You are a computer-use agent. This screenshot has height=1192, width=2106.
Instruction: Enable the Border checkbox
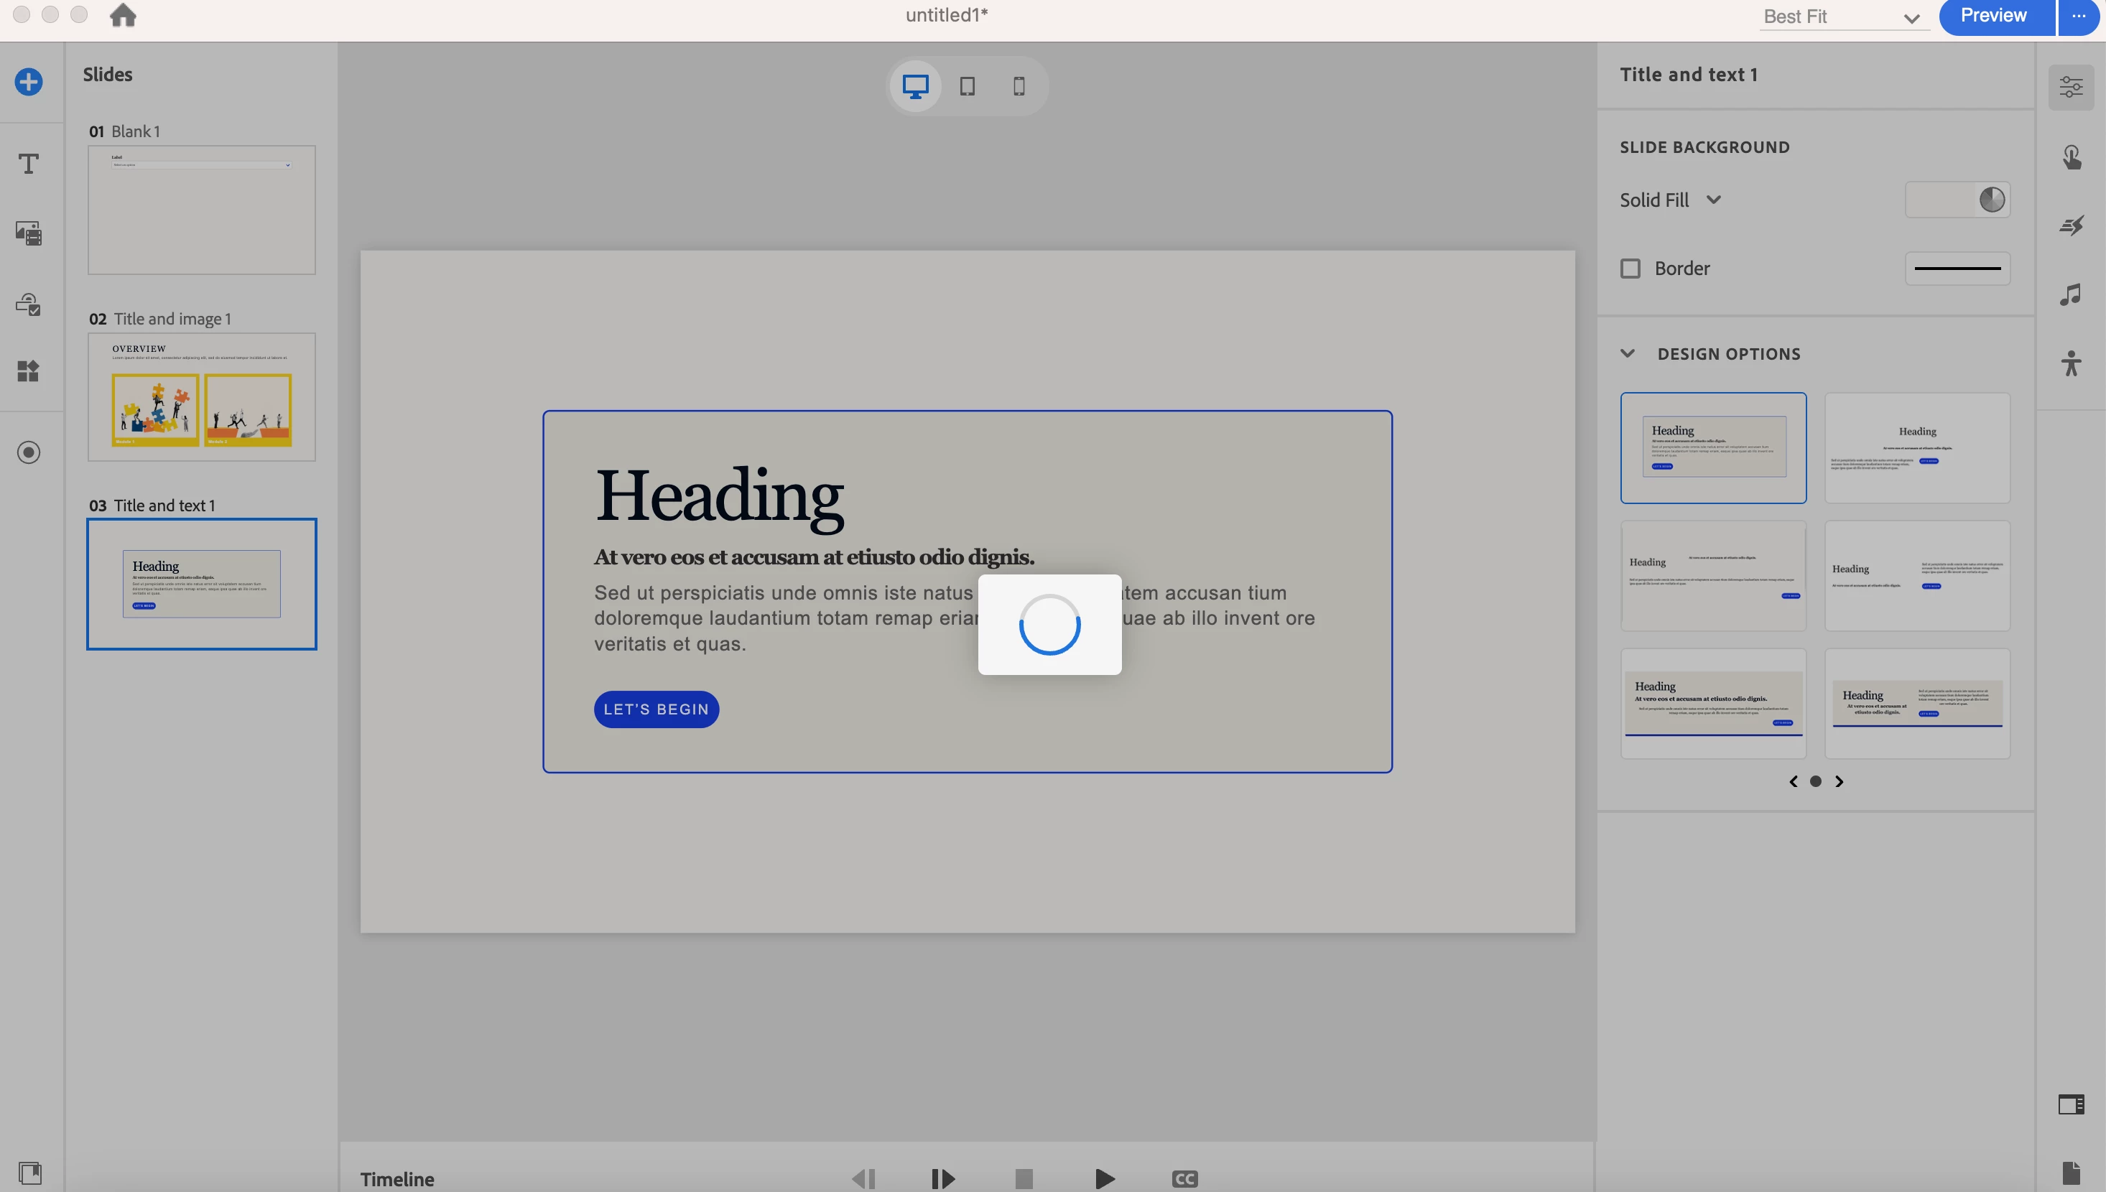coord(1630,269)
